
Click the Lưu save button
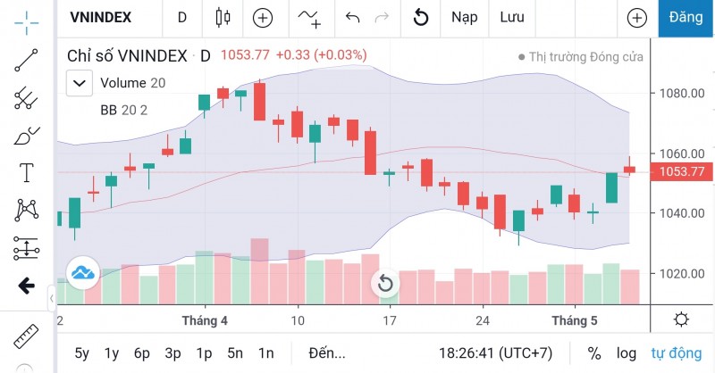point(512,17)
